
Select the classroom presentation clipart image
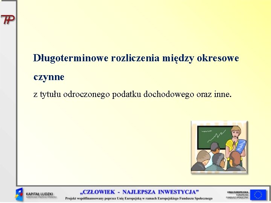pyautogui.click(x=219, y=147)
